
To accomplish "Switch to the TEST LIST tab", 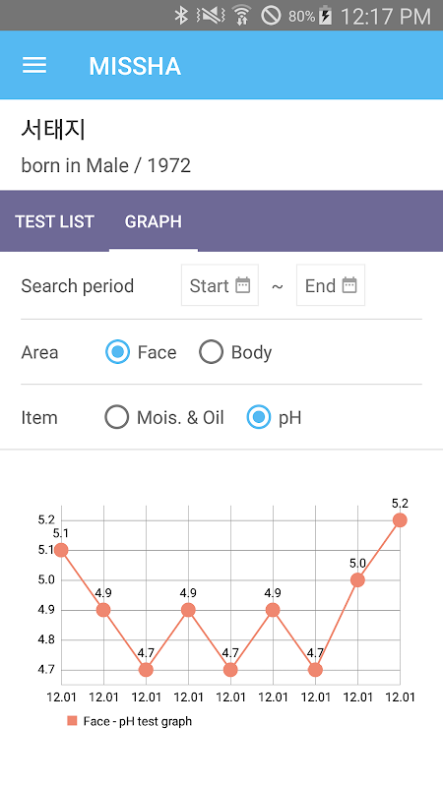I will click(55, 221).
